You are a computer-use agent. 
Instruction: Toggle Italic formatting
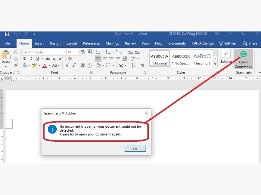pos(31,59)
